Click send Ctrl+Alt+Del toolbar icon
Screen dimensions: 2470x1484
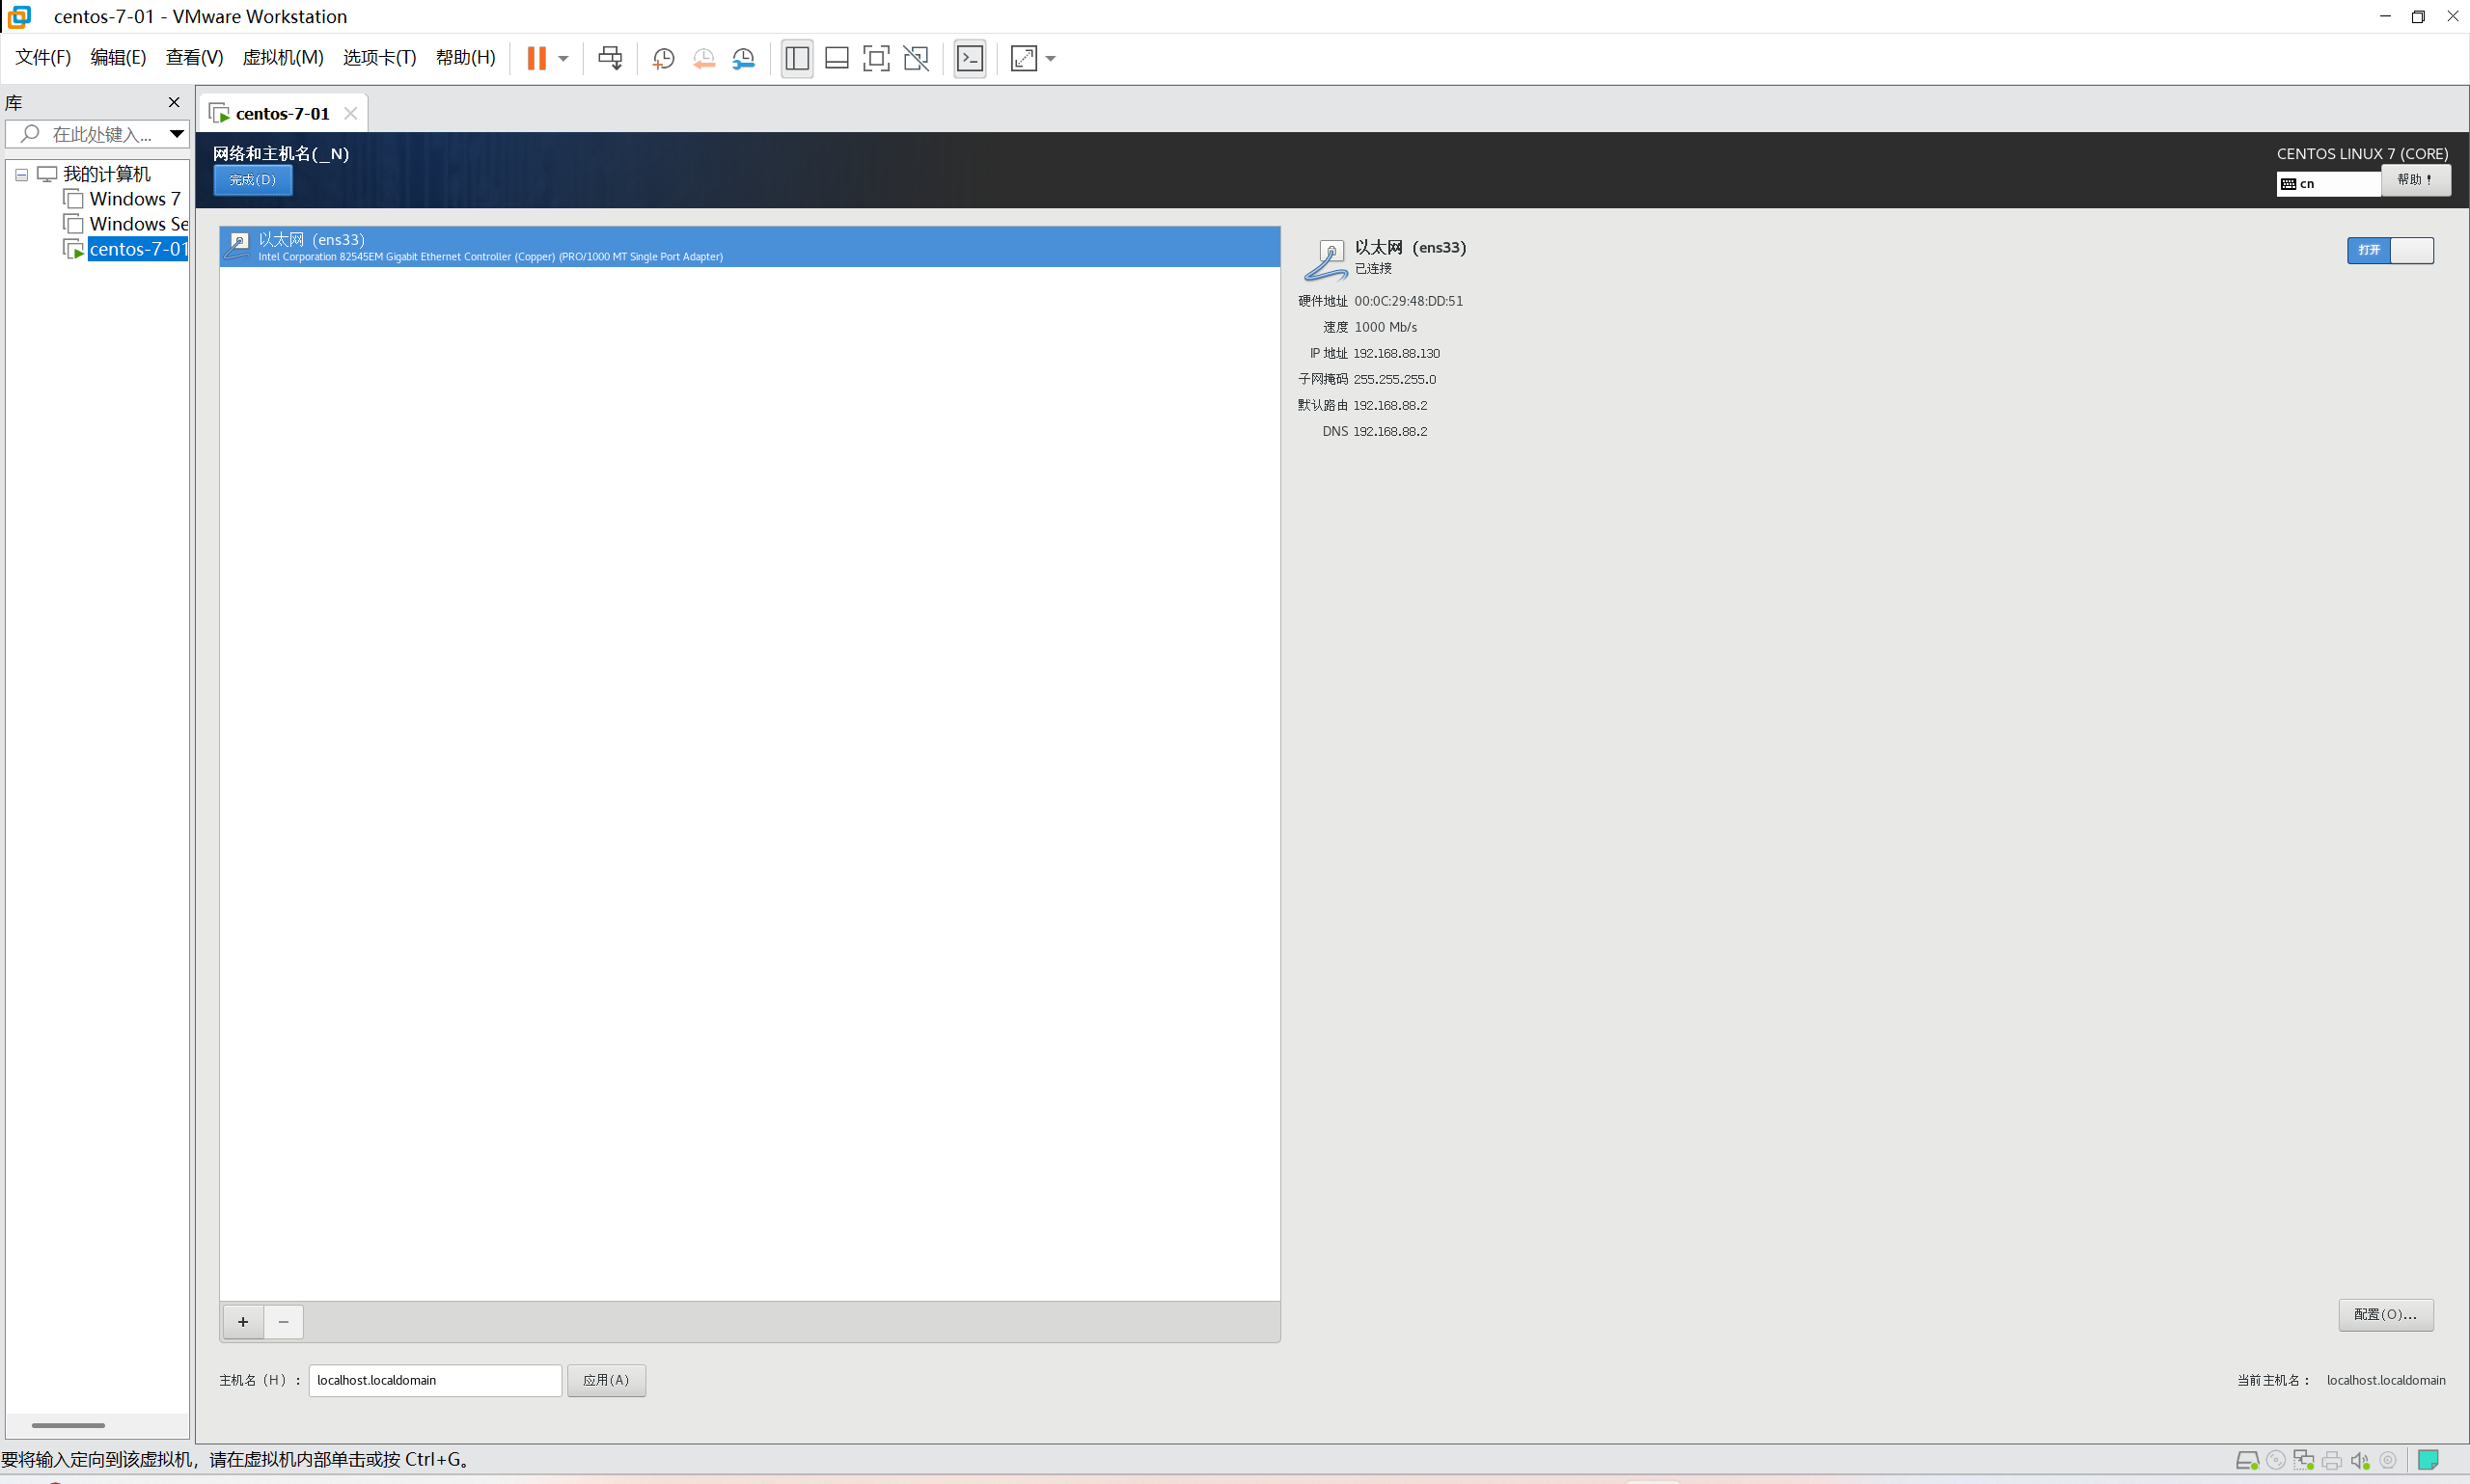coord(609,58)
